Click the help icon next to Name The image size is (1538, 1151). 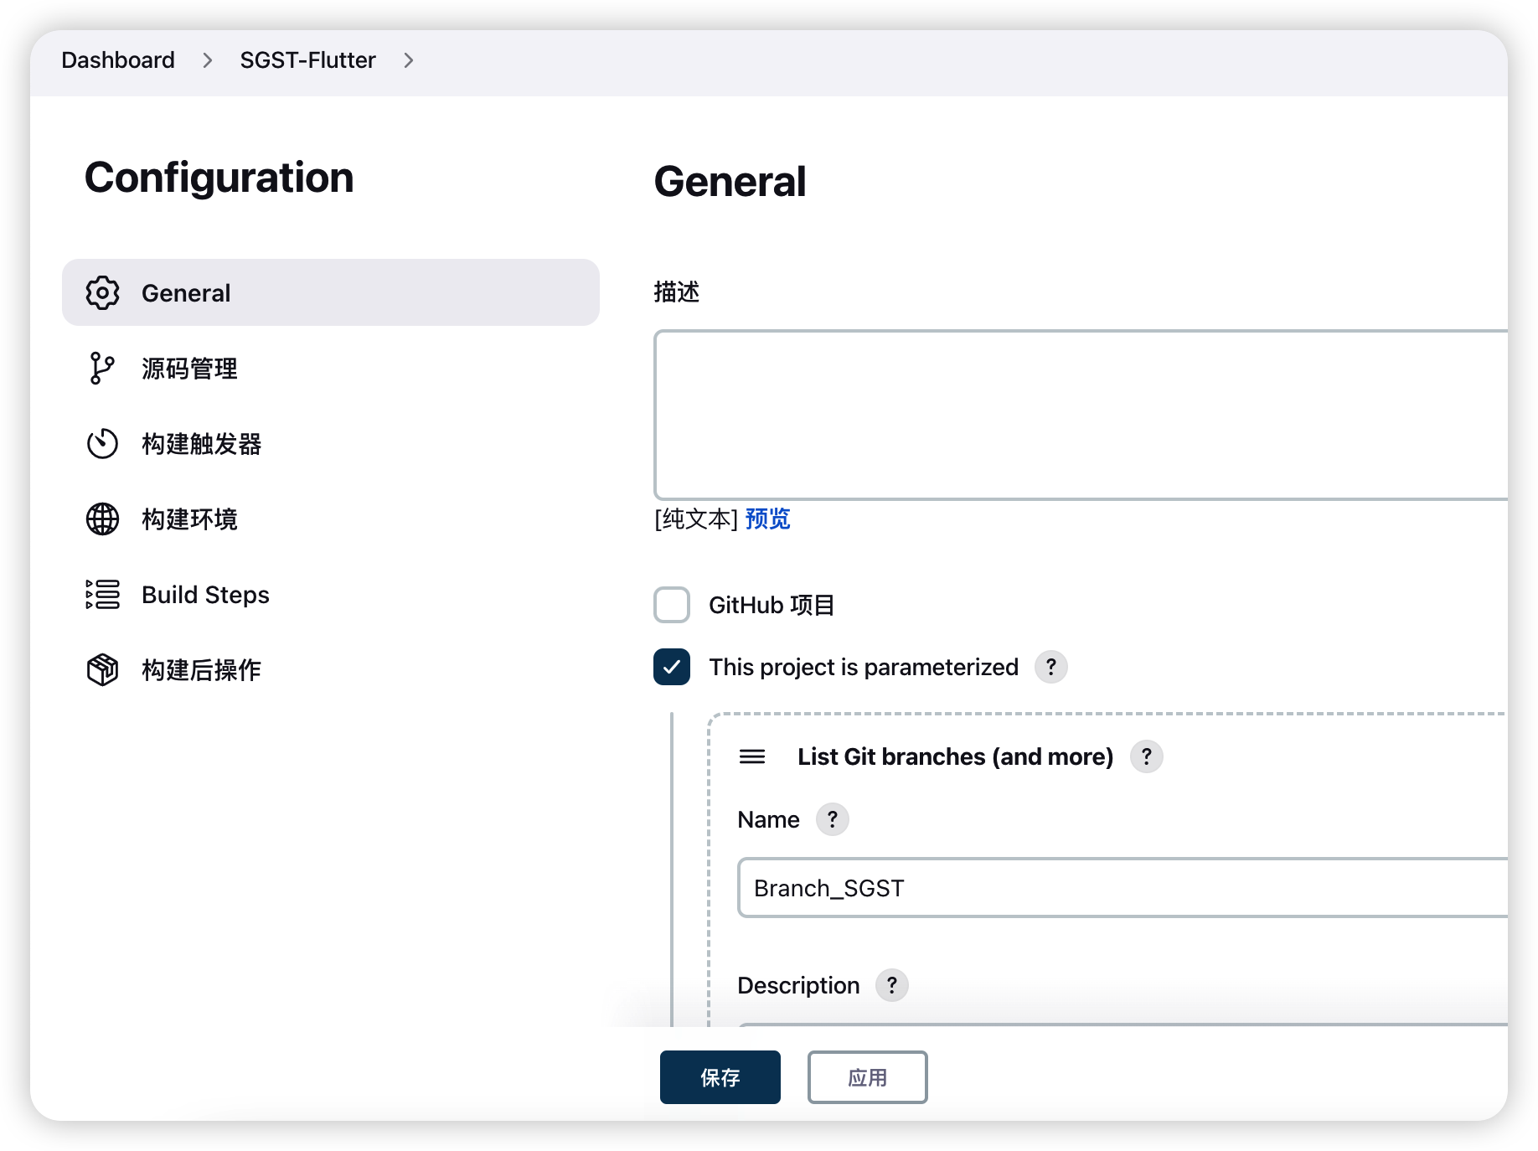[x=832, y=819]
